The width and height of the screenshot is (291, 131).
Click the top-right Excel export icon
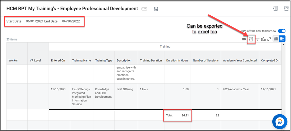click(275, 9)
